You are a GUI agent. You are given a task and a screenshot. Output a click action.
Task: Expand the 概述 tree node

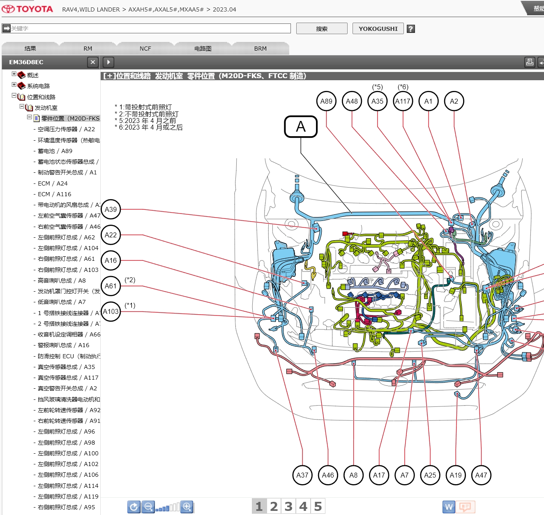click(14, 74)
